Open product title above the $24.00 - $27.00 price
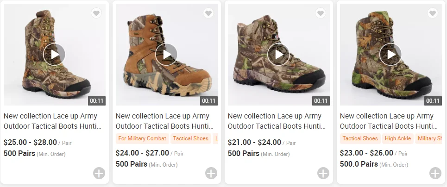 (164, 121)
